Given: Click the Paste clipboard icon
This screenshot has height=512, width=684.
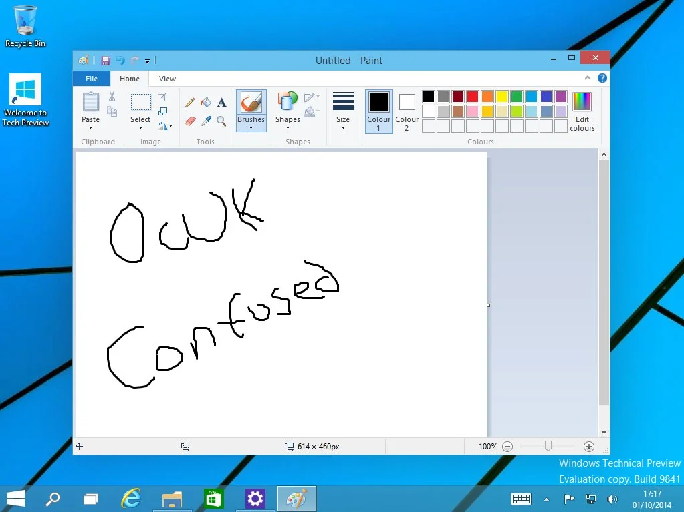Looking at the screenshot, I should [x=91, y=102].
